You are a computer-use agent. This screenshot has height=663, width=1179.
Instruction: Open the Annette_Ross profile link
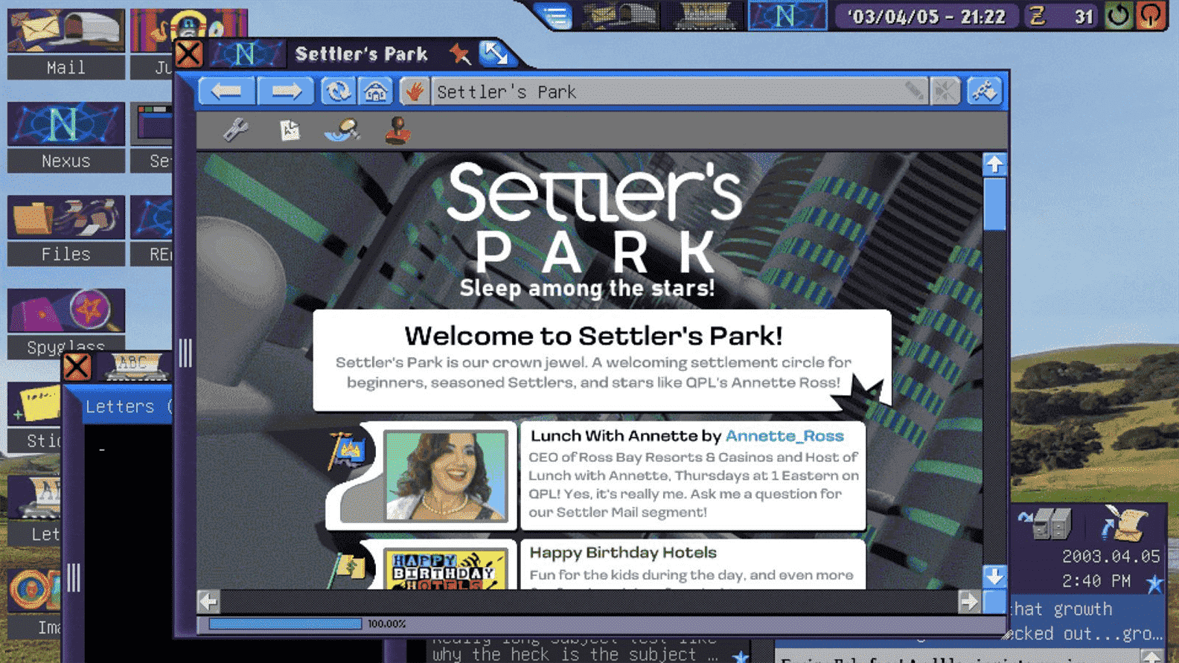pos(785,436)
